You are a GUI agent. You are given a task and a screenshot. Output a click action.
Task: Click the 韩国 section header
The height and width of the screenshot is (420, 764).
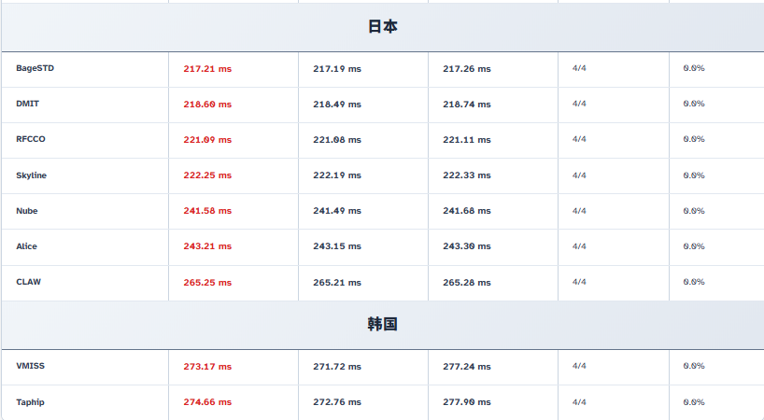[x=382, y=325]
